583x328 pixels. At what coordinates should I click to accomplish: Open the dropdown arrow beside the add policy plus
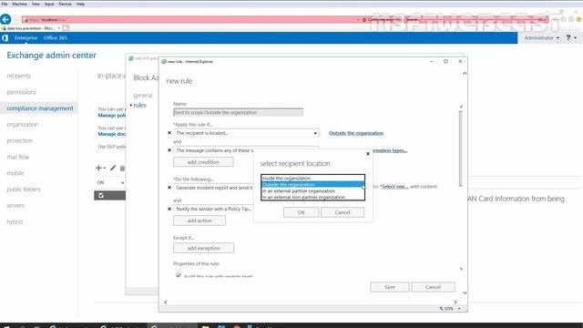(105, 168)
